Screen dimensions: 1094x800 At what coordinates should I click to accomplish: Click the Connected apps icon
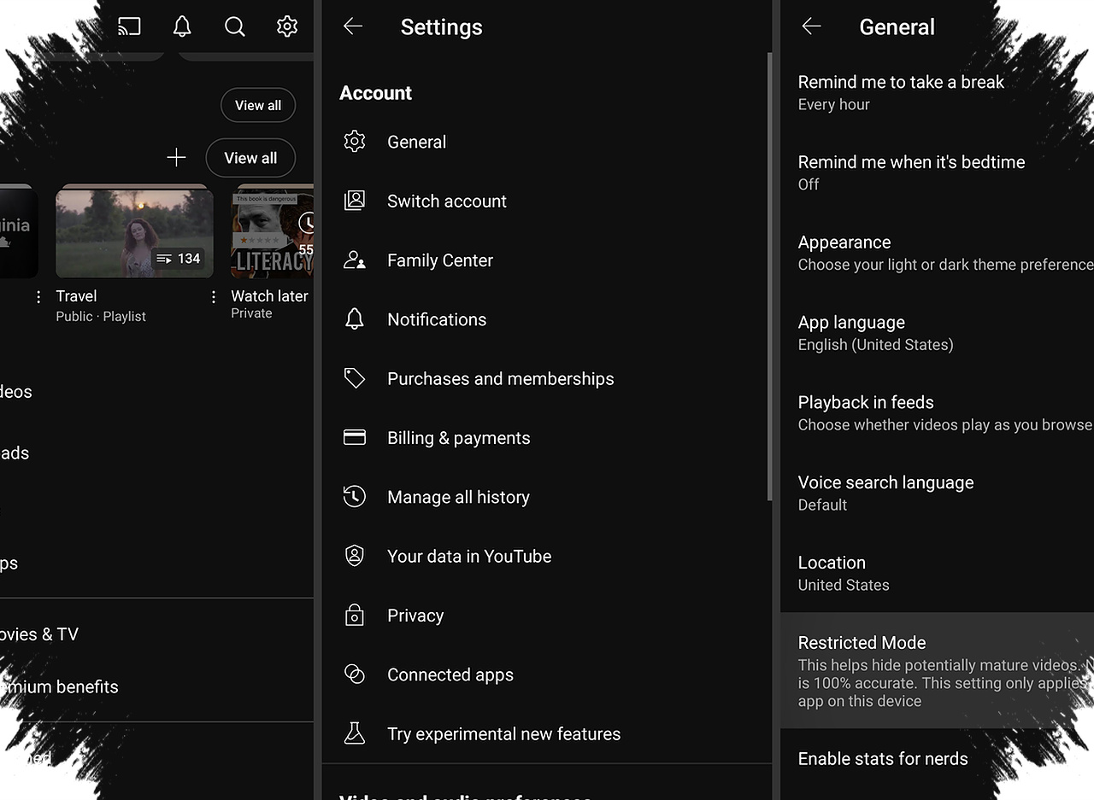coord(355,674)
